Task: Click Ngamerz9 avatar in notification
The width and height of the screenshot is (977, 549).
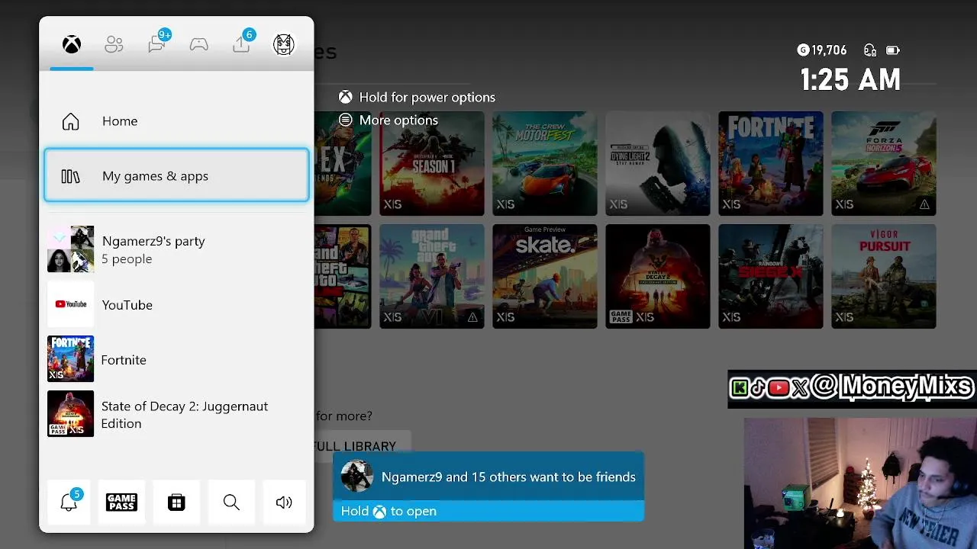Action: click(356, 477)
